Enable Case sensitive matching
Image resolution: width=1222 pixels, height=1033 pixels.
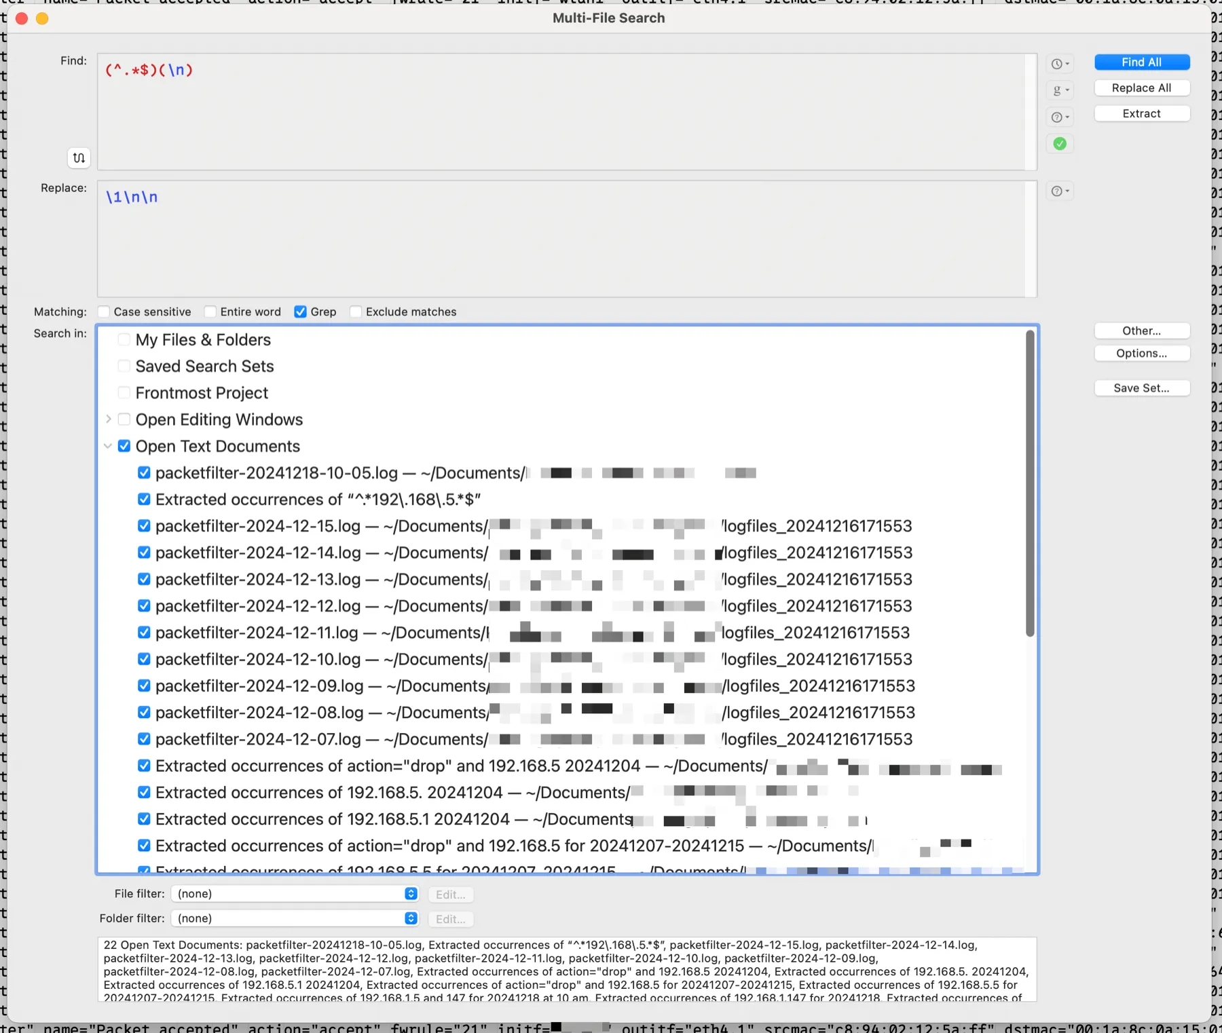tap(103, 312)
